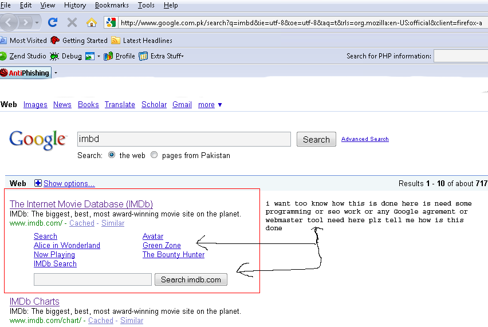Open the Tools menu

146,5
